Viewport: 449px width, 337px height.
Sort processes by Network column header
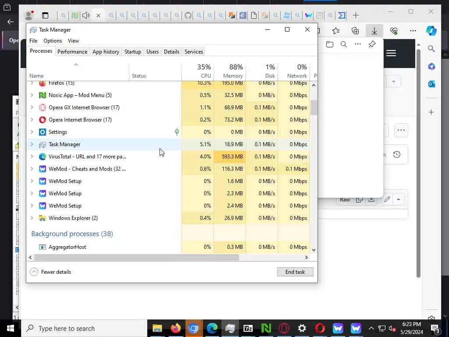pos(294,72)
